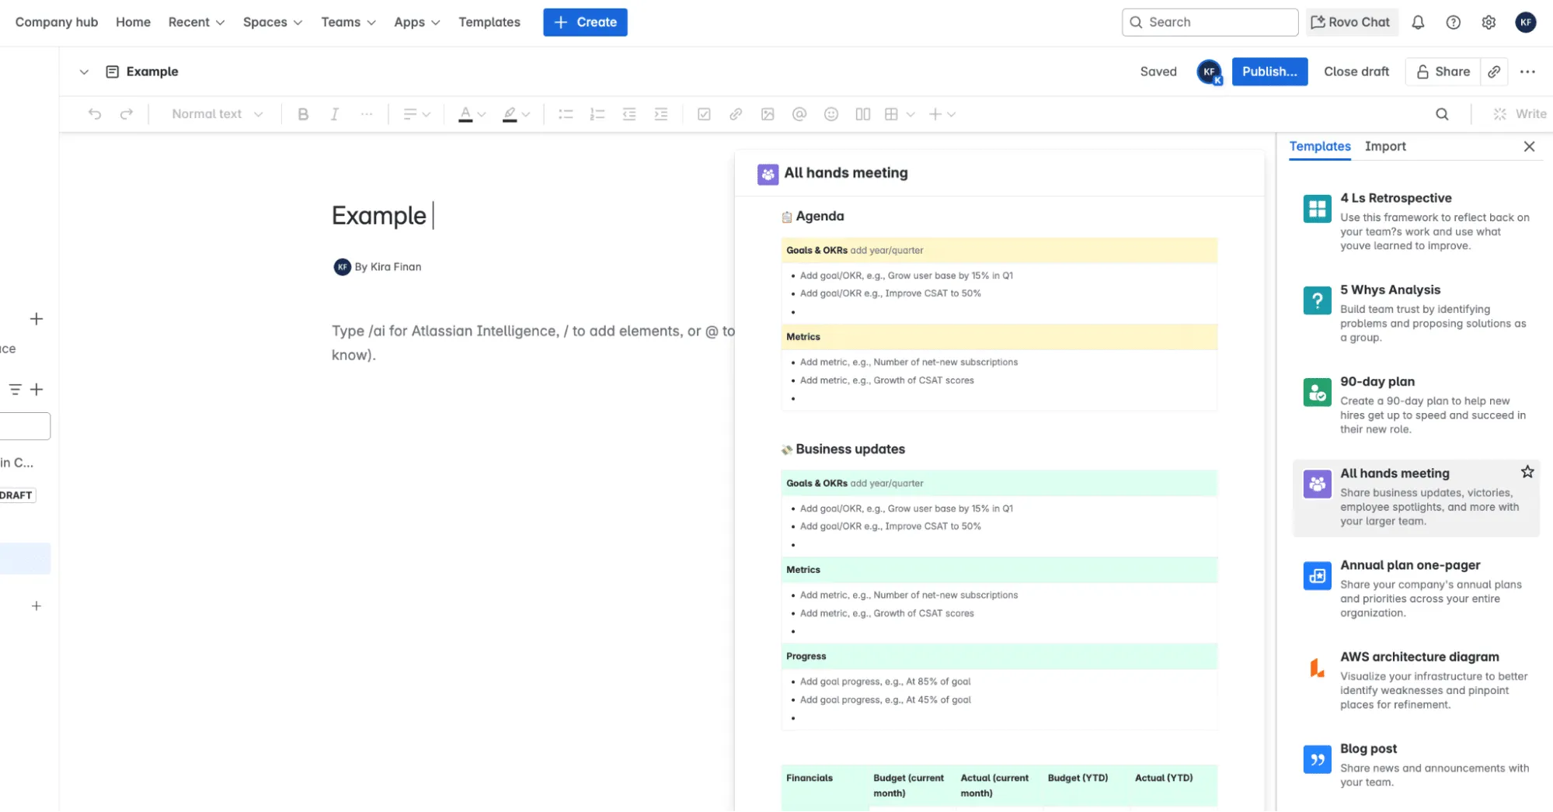Switch to the Import tab
Screen dimensions: 1553x812
click(1384, 146)
